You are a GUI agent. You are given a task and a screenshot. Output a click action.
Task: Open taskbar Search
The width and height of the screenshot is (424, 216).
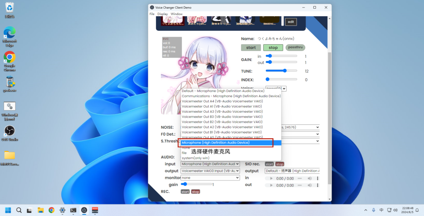coord(19,210)
